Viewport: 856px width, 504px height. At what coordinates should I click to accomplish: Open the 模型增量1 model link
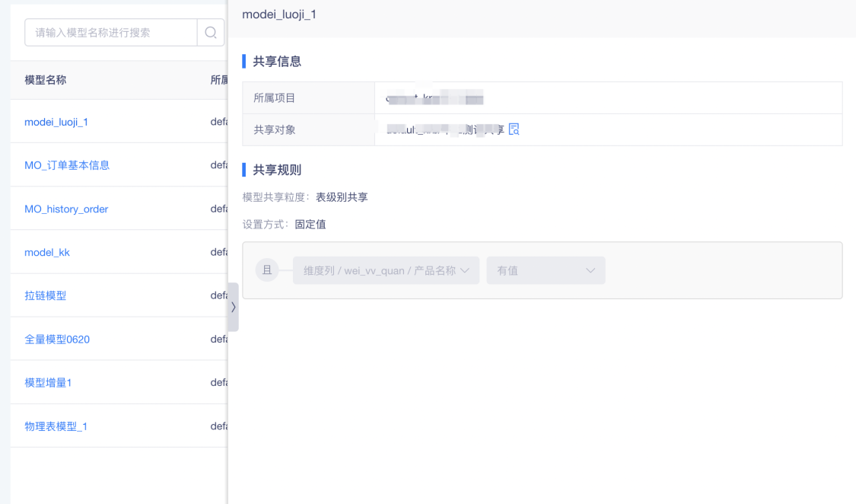(x=48, y=382)
